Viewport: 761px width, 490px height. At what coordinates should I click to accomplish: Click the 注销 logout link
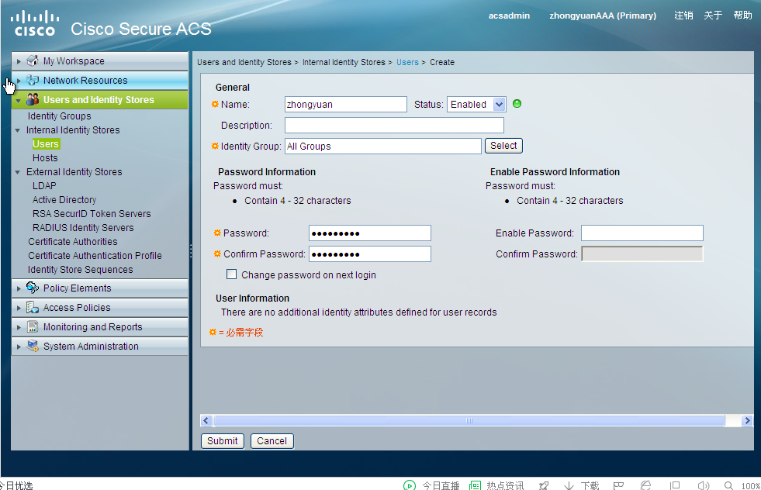(683, 15)
